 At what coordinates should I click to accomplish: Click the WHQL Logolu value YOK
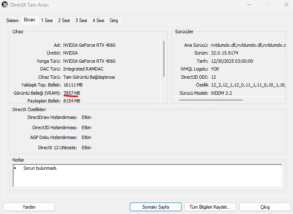point(215,69)
